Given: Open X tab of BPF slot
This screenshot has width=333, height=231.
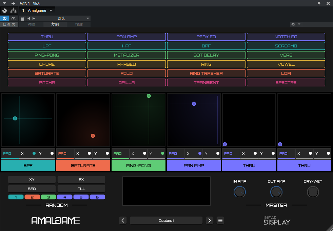Looking at the screenshot, I should pos(28,153).
